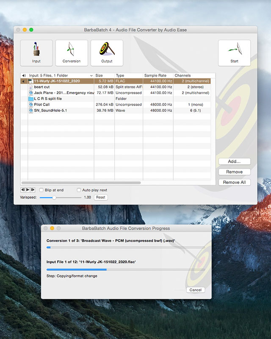This screenshot has height=339, width=271.
Task: Click the audio icon next to SN_SoundHole-5.1
Action: click(x=30, y=111)
